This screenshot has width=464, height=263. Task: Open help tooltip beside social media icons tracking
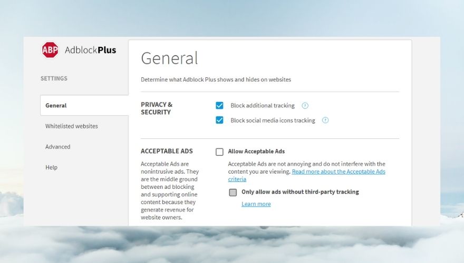click(x=325, y=120)
